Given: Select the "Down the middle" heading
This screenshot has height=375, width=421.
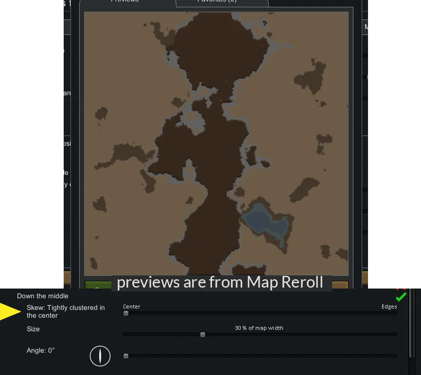Looking at the screenshot, I should pos(43,296).
